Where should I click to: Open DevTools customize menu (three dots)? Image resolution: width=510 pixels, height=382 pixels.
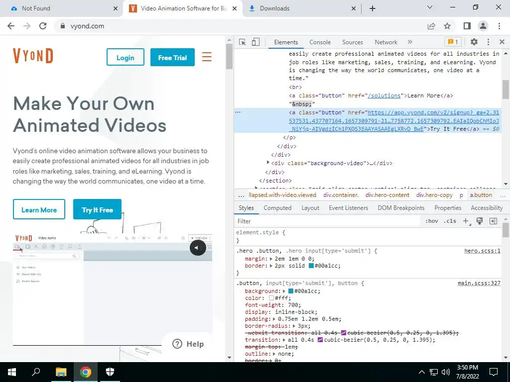click(x=488, y=42)
